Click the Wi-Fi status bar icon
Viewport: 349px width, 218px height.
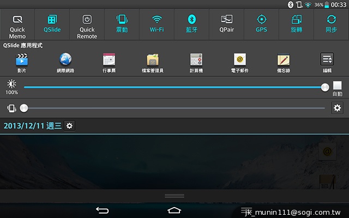[x=308, y=5]
